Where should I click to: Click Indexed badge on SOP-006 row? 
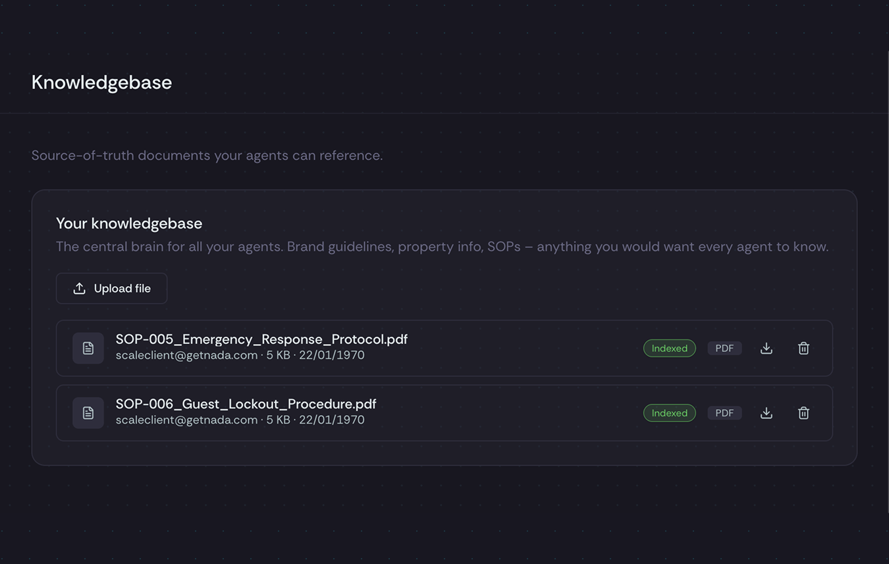point(670,413)
